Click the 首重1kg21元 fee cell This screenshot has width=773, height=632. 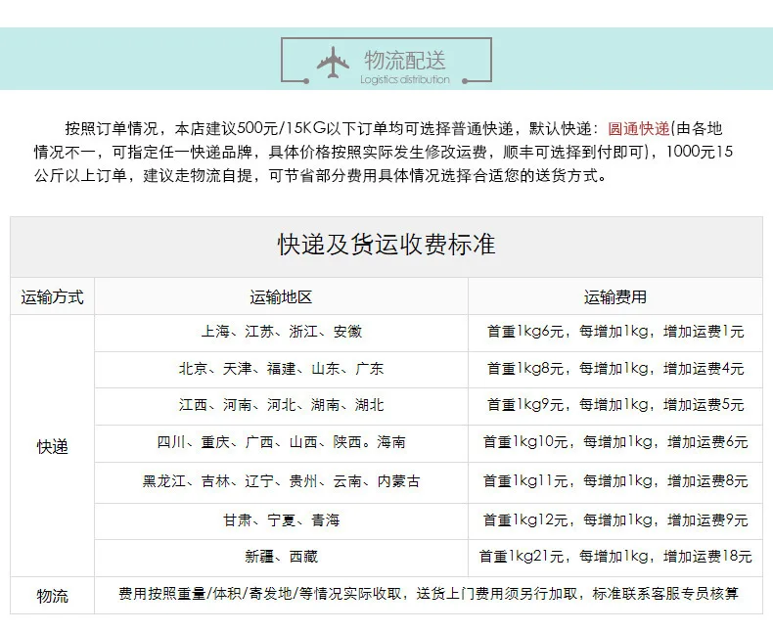615,557
